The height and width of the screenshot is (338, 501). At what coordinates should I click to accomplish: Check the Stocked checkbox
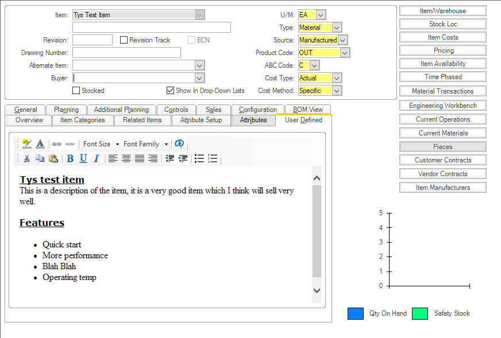76,91
